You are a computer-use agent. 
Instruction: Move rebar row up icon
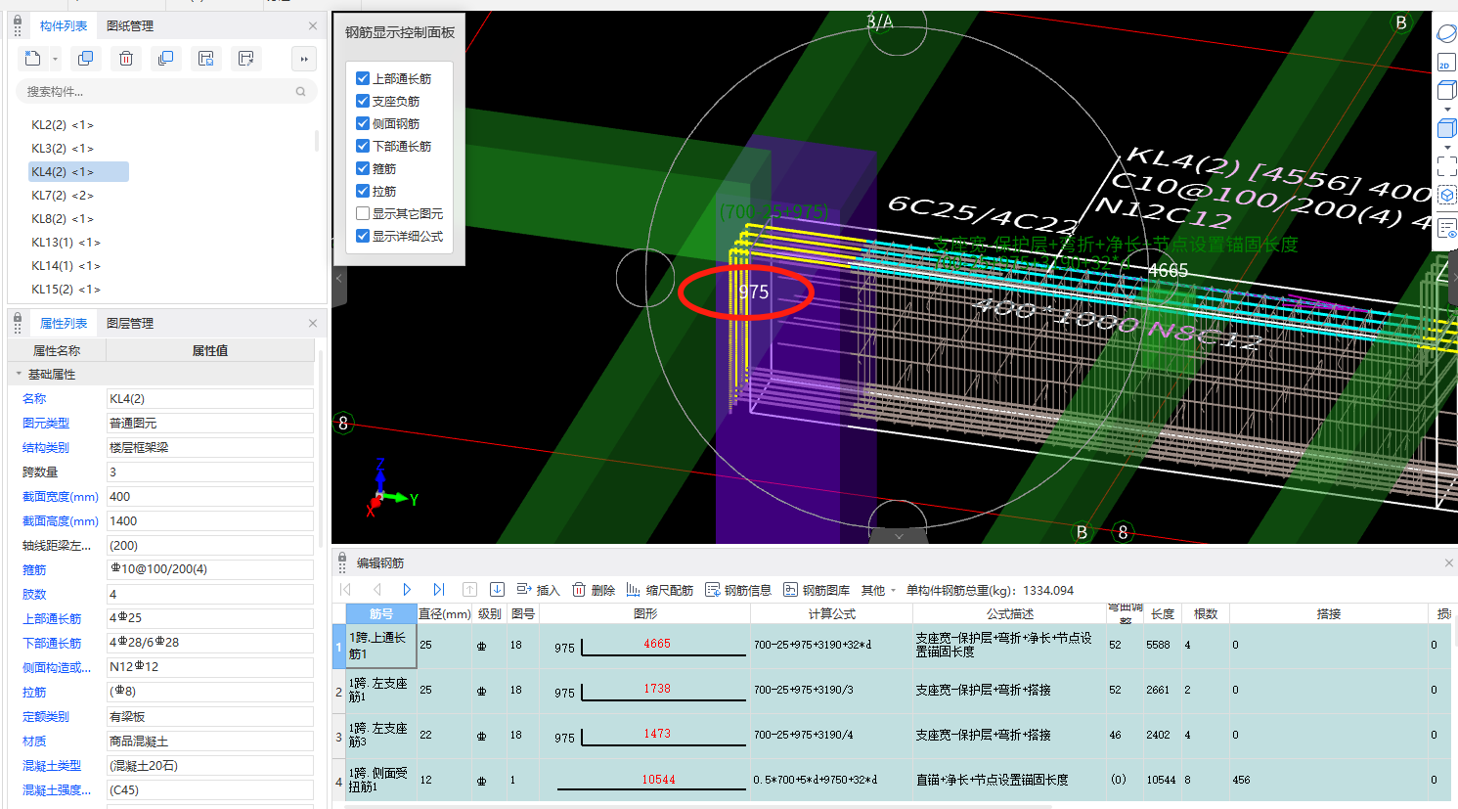469,590
